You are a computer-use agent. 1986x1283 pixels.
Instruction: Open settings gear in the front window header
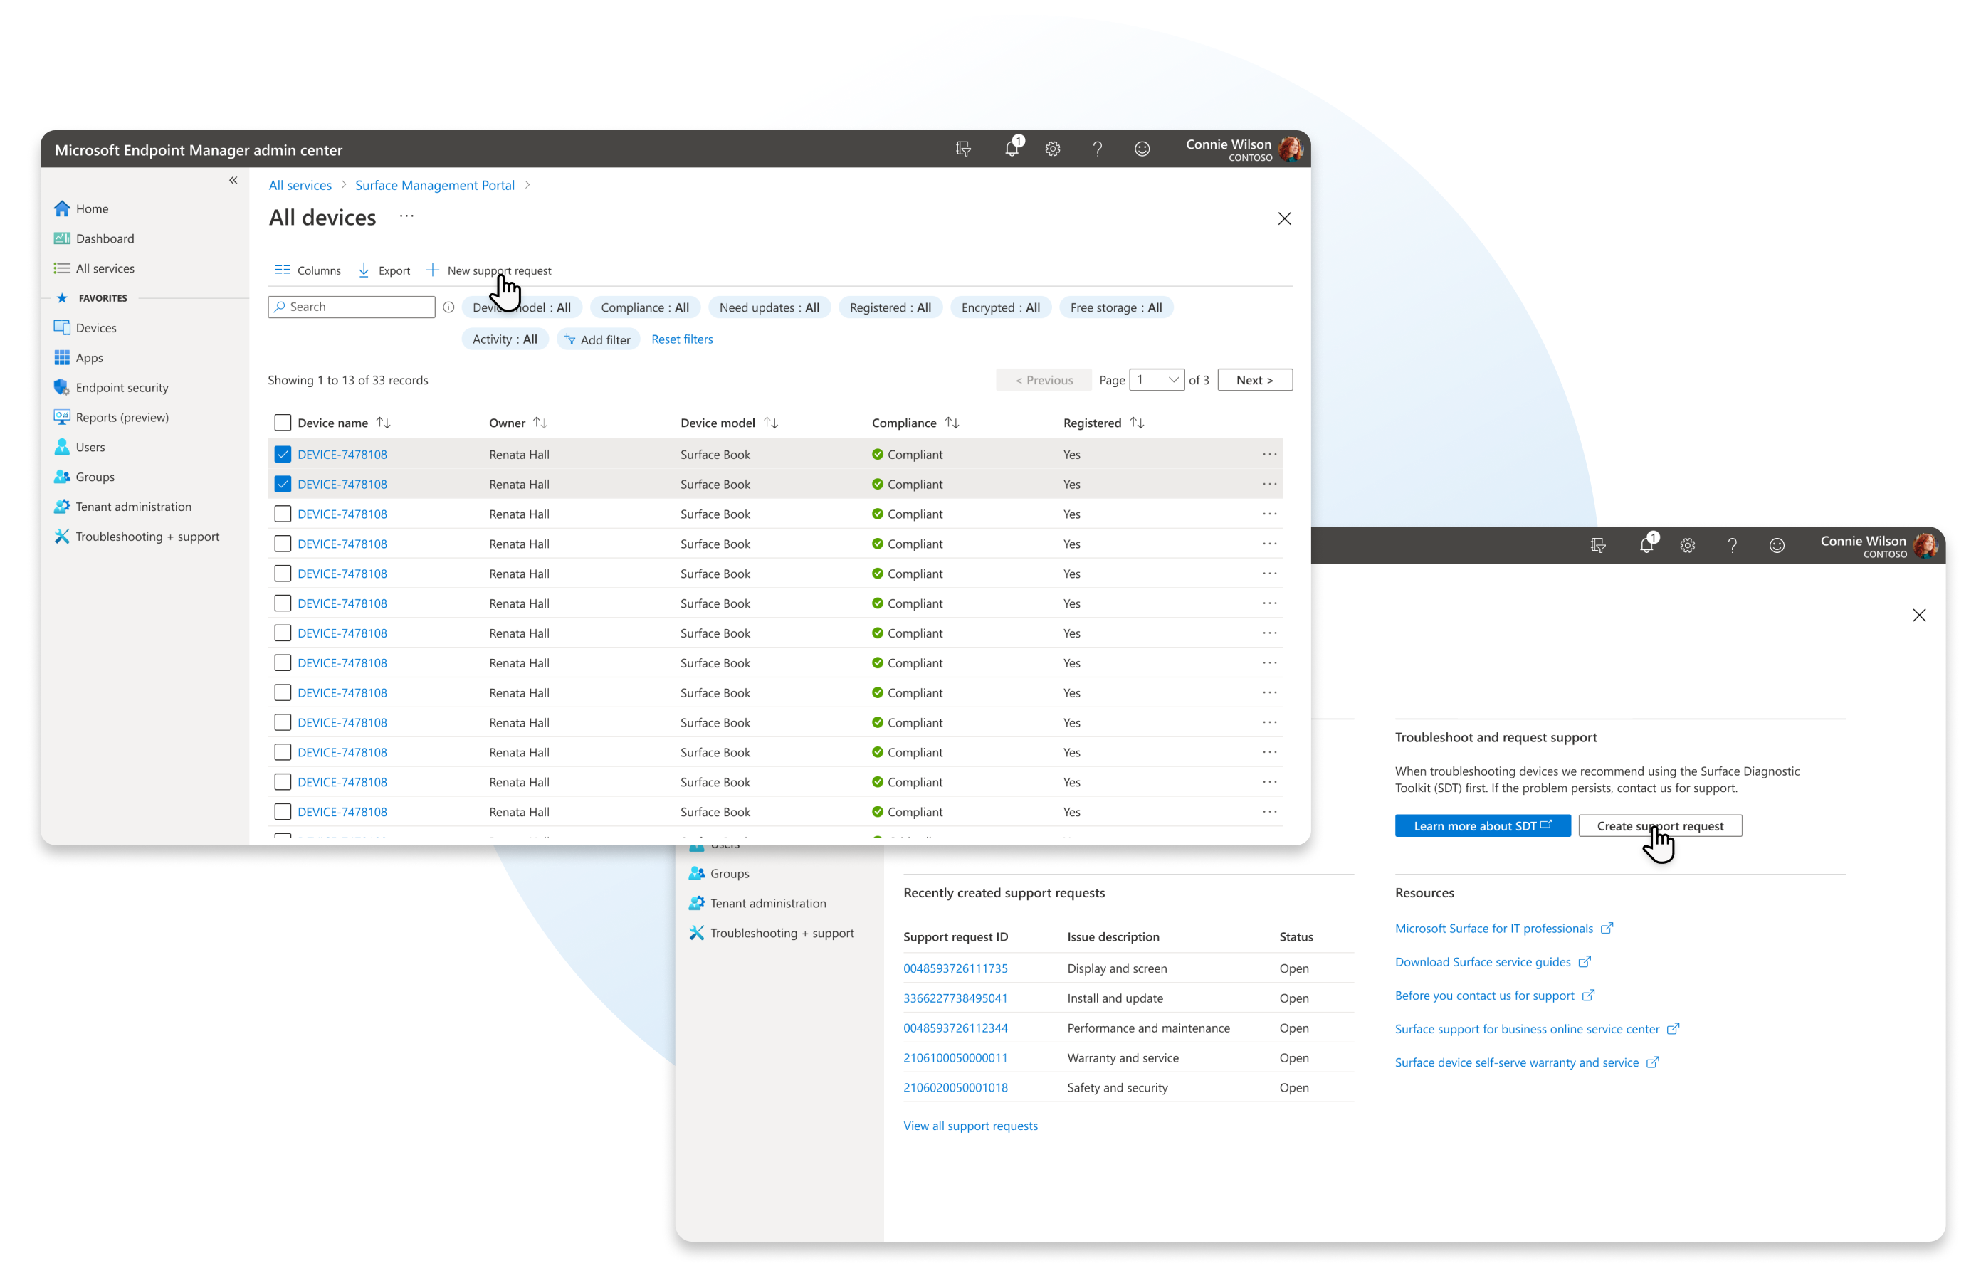coord(1053,149)
